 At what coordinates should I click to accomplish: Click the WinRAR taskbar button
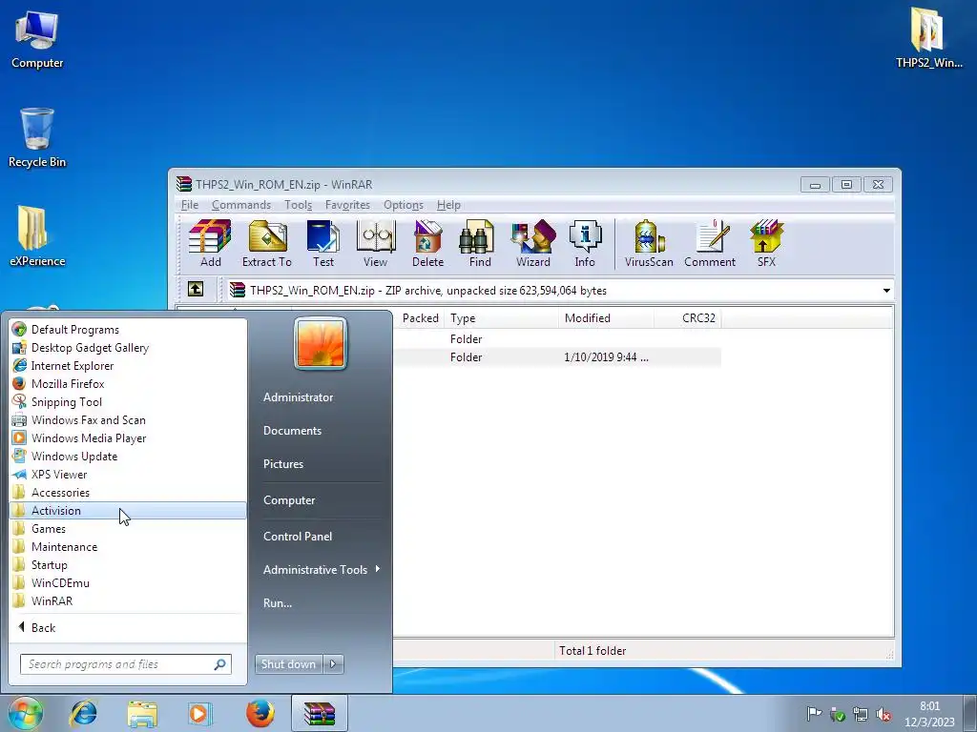319,713
